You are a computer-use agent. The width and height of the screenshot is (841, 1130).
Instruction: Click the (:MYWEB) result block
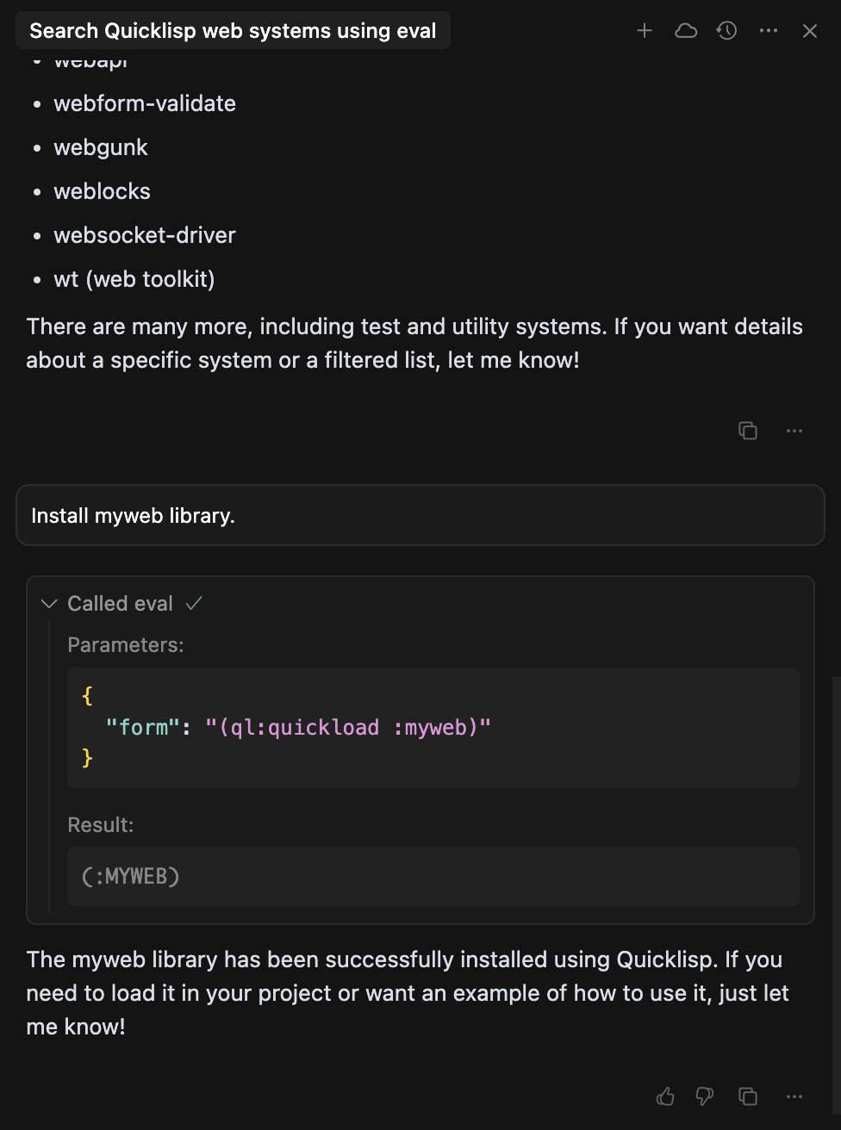click(x=433, y=876)
